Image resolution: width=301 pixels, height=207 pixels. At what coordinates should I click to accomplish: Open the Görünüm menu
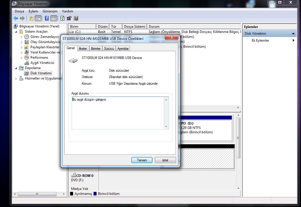[x=50, y=11]
